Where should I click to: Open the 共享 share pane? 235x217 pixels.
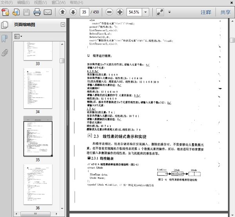pos(225,12)
